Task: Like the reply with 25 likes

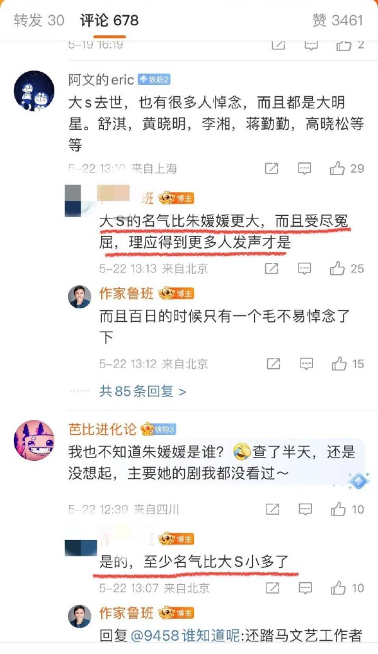Action: pyautogui.click(x=346, y=269)
